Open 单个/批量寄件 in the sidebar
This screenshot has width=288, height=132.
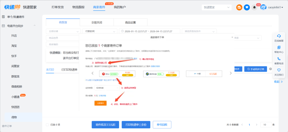tap(16, 17)
